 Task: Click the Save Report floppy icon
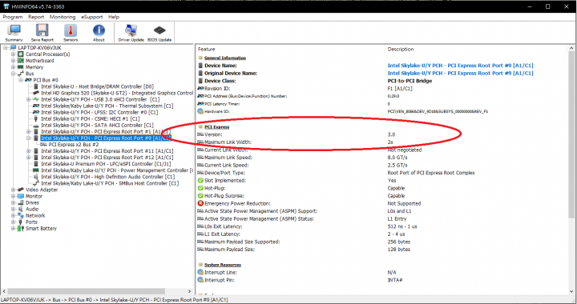(42, 33)
